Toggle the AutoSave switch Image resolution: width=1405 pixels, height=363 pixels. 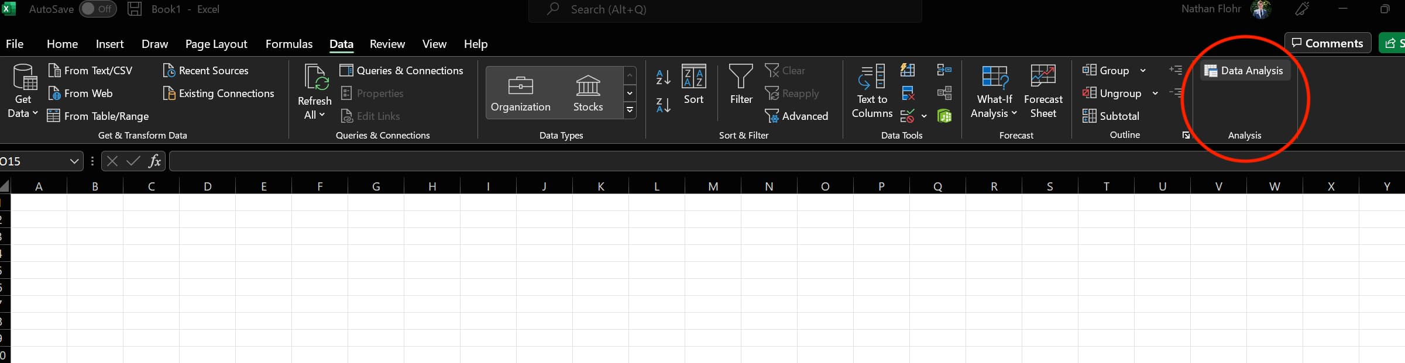tap(97, 9)
